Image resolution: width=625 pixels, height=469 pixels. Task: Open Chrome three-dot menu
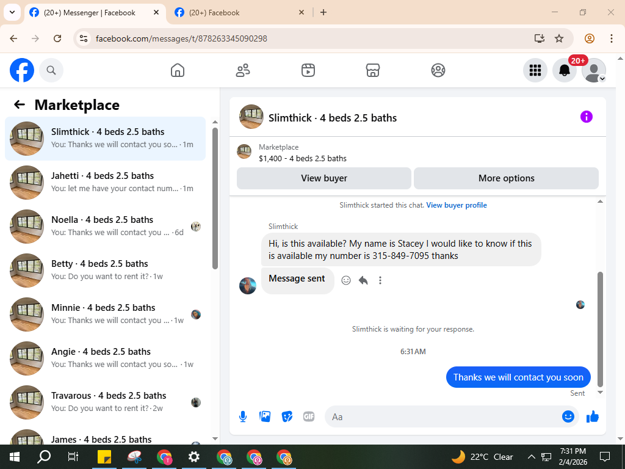(x=612, y=38)
